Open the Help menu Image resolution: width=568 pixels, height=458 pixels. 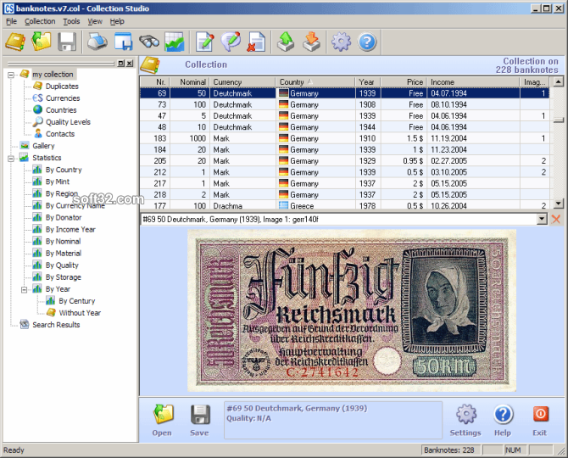coord(117,21)
